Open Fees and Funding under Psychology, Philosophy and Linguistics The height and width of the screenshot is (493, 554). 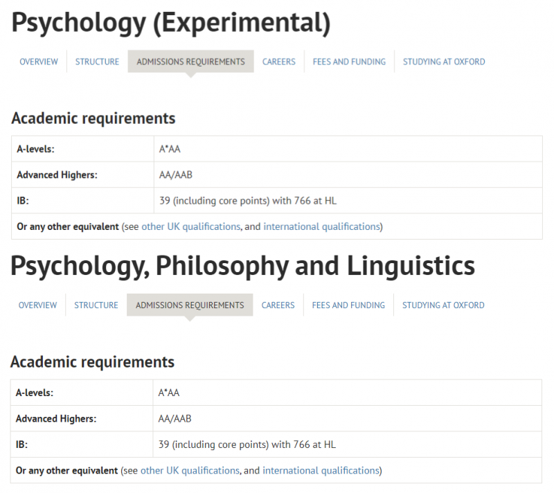click(348, 305)
